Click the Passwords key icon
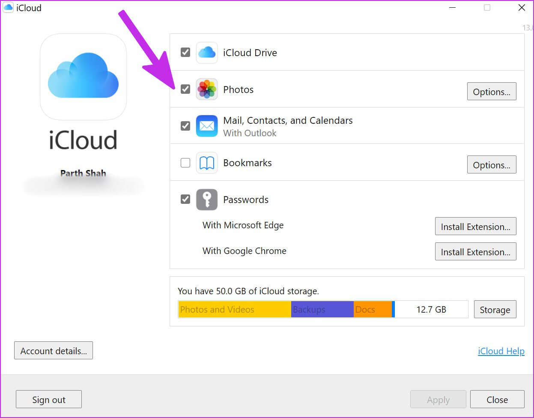Image resolution: width=534 pixels, height=418 pixels. [x=207, y=200]
